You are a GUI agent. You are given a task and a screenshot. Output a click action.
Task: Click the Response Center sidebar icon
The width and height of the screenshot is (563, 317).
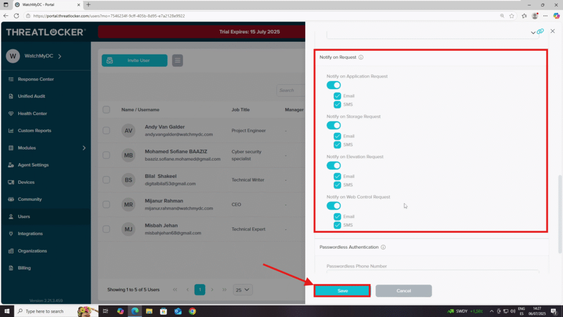pyautogui.click(x=11, y=79)
